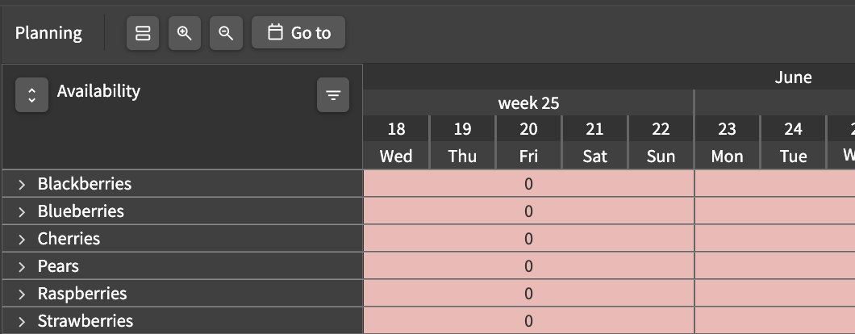855x334 pixels.
Task: Click the June month header
Action: click(793, 77)
